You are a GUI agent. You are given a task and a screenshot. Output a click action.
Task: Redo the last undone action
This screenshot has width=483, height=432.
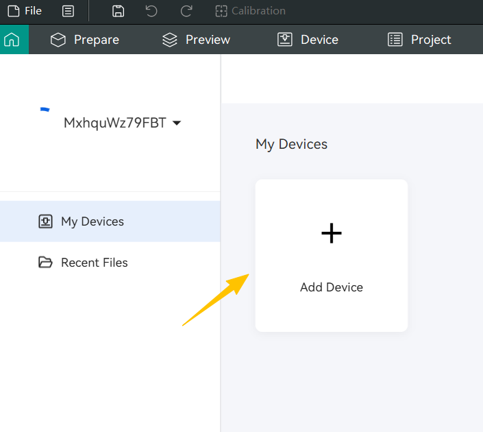point(186,11)
